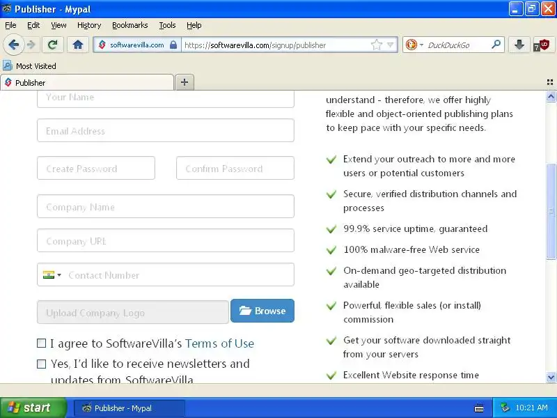Click the green checkmark beside 'Secure, verified distribution'
The image size is (557, 418).
point(331,194)
